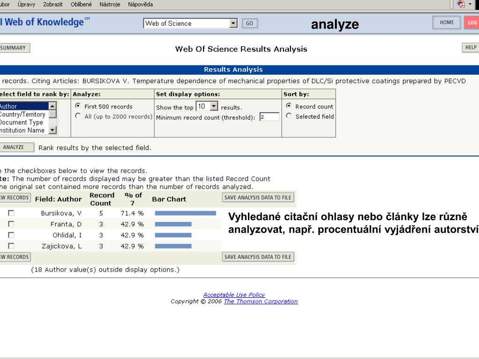
Task: Expand the Show the top results dropdown
Action: 214,106
